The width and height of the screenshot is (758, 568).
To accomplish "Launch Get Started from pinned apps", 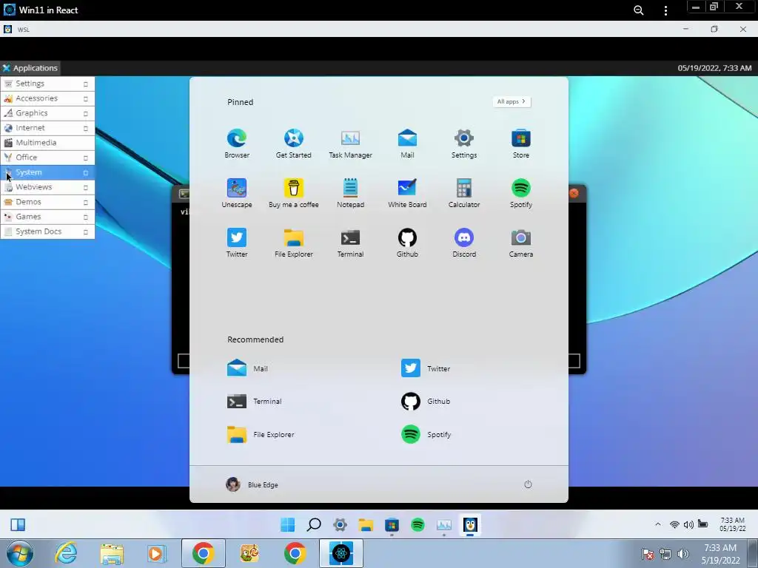I will click(293, 143).
